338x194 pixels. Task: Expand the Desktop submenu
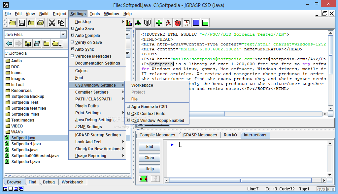[97, 21]
